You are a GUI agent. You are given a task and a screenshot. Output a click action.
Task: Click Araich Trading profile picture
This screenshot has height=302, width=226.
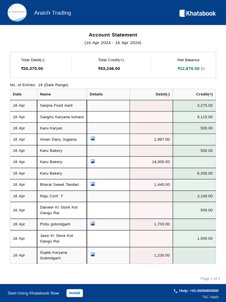pyautogui.click(x=17, y=13)
